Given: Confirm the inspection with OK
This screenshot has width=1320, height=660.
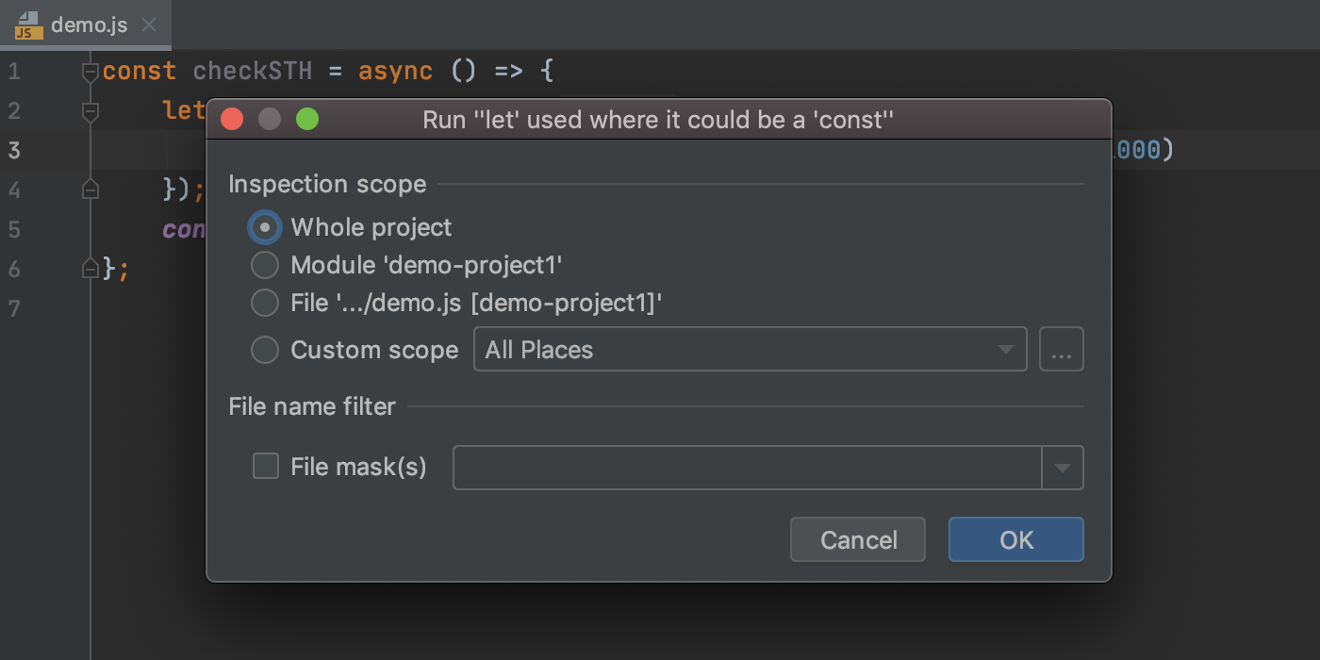Looking at the screenshot, I should pyautogui.click(x=1016, y=539).
